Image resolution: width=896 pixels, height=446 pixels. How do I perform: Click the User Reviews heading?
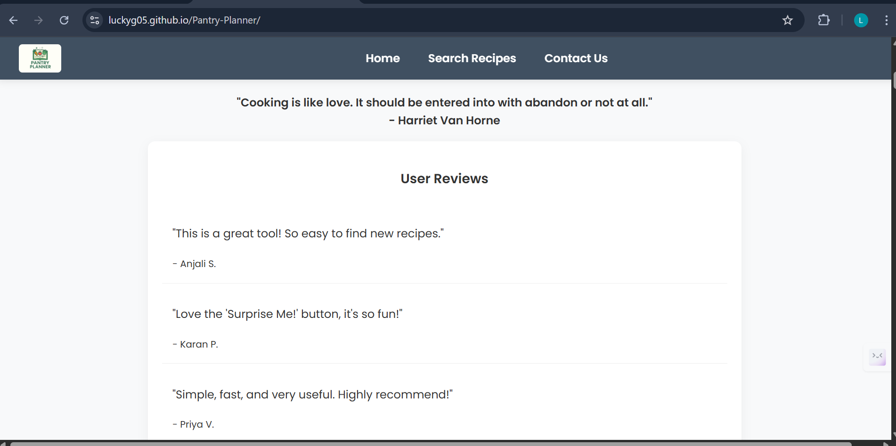444,178
